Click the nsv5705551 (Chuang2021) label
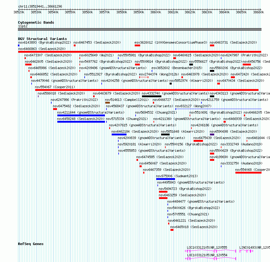 pyautogui.click(x=188, y=214)
